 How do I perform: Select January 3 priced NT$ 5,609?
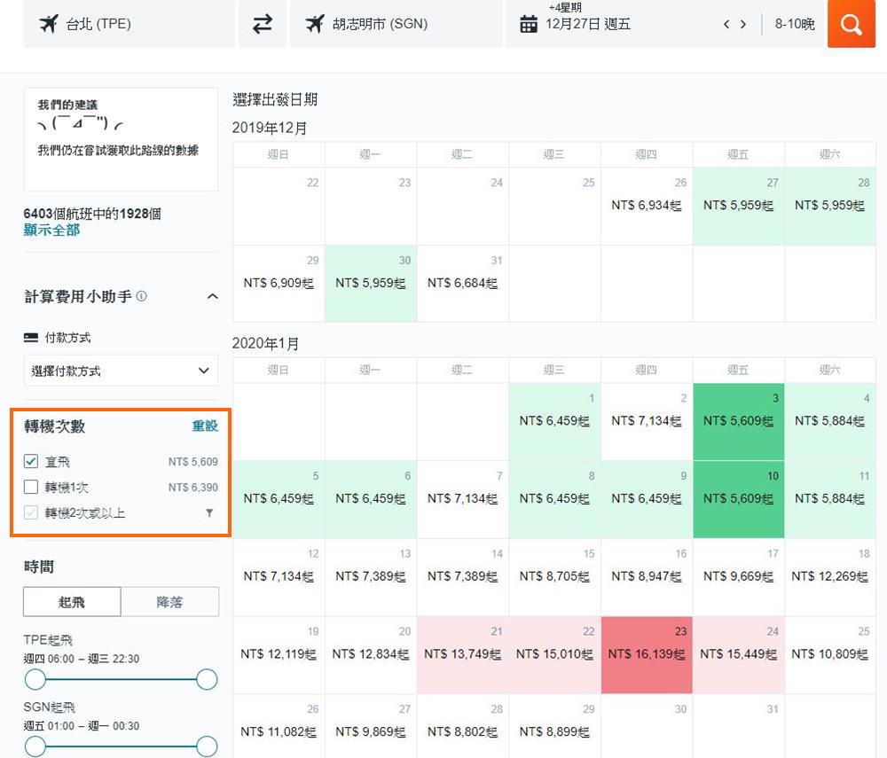(x=738, y=421)
